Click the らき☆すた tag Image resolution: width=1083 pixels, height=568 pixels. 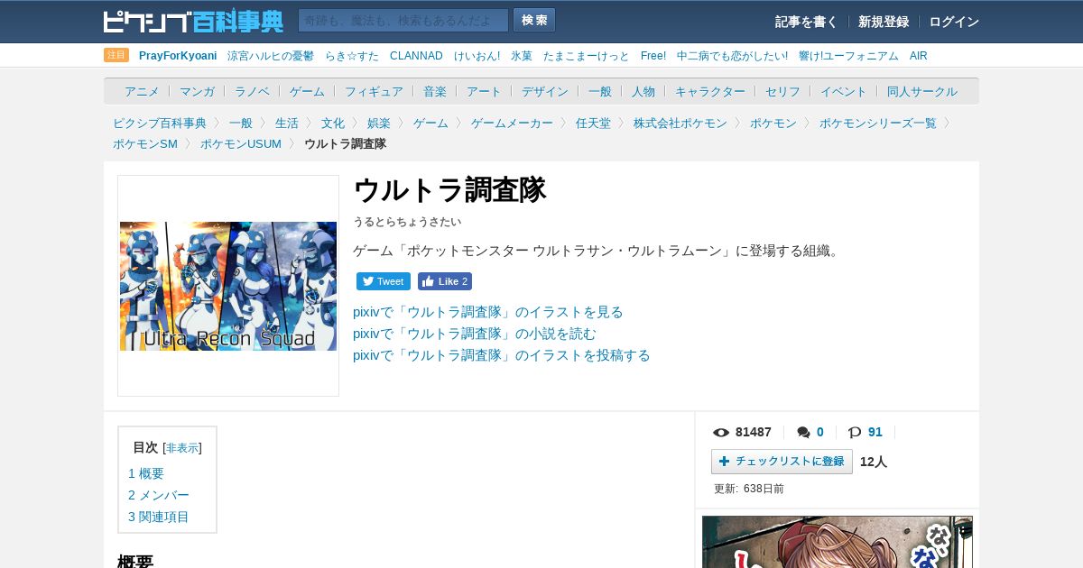[x=352, y=56]
